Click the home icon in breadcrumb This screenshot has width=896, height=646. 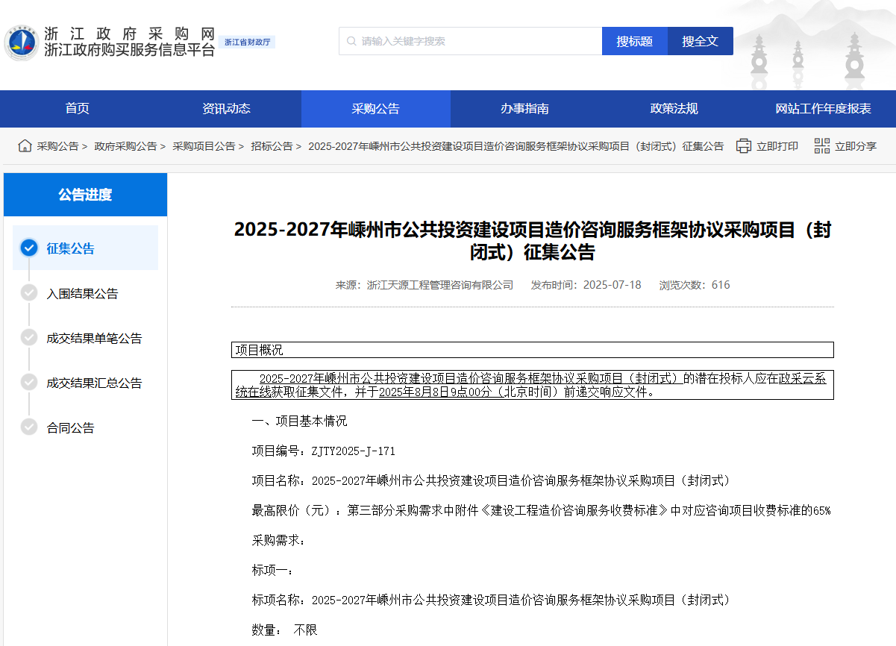25,145
